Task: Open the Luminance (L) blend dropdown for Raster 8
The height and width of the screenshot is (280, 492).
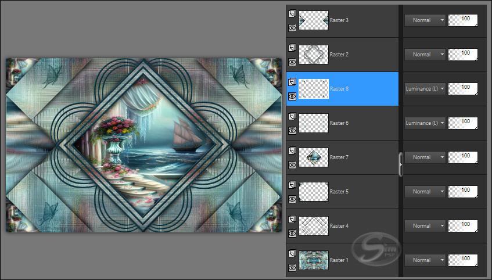Action: click(x=425, y=89)
